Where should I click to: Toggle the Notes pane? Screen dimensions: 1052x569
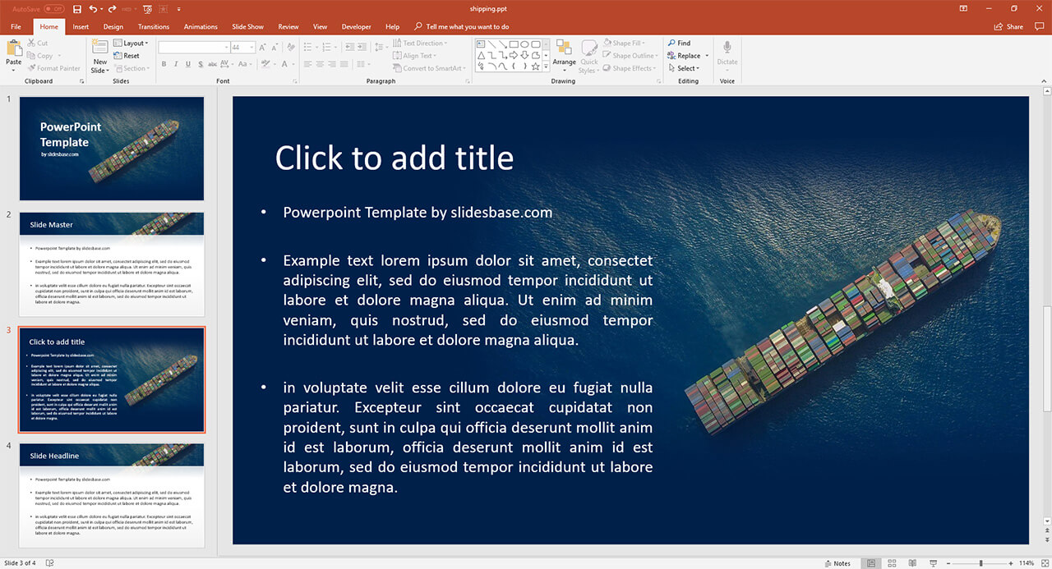click(837, 563)
